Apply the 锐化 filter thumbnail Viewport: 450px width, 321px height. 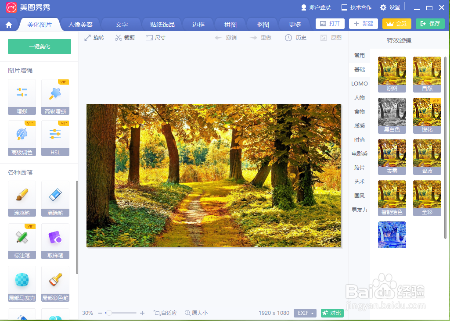pyautogui.click(x=427, y=116)
